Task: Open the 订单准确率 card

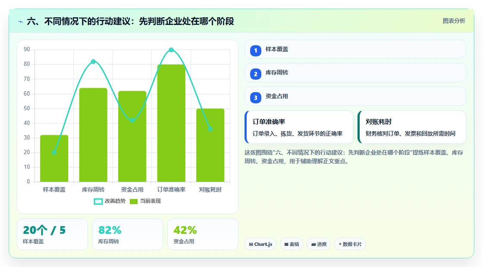Action: (299, 127)
